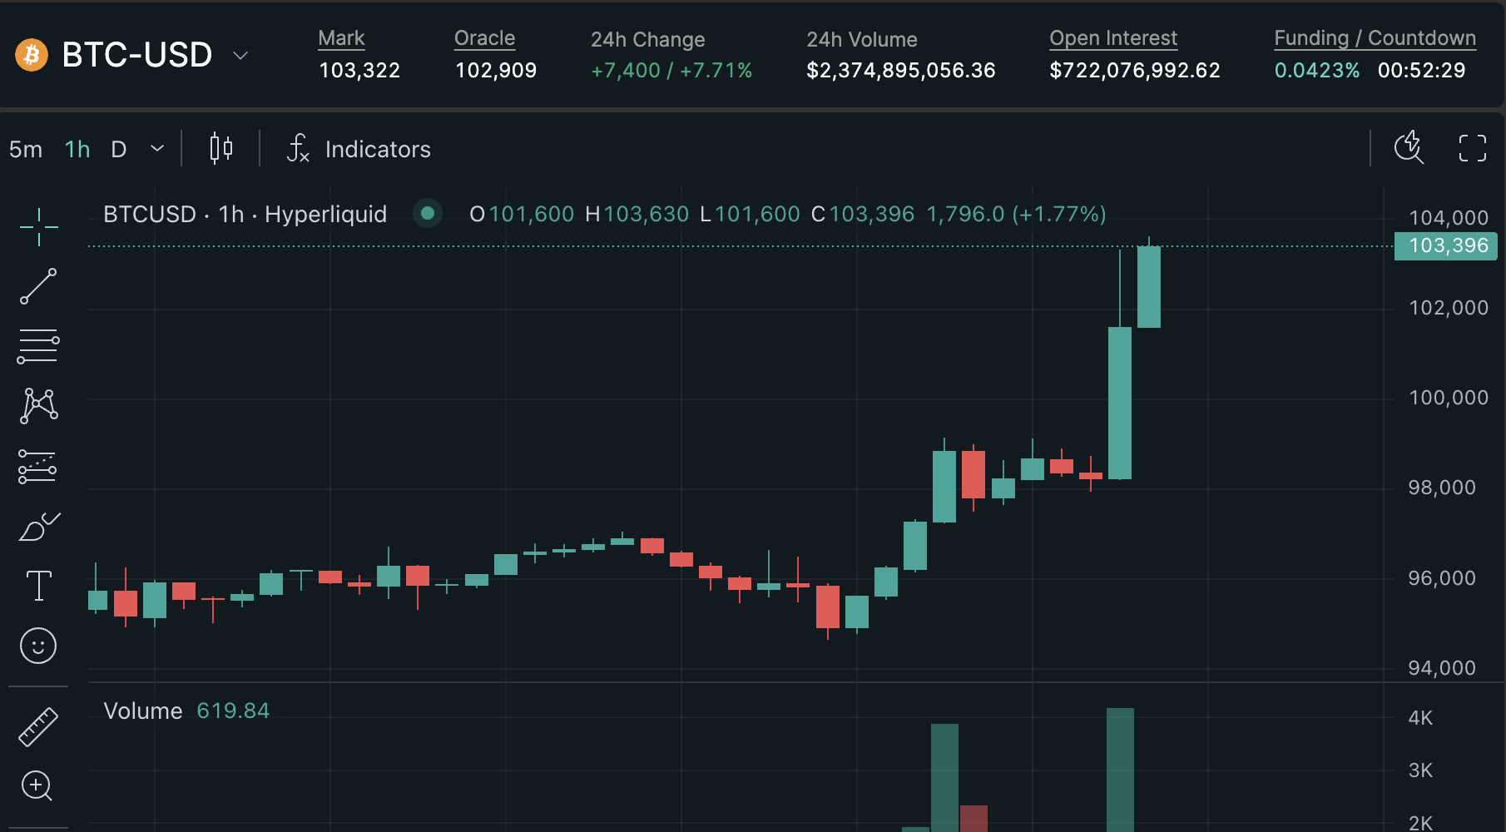The width and height of the screenshot is (1506, 832).
Task: Click the green market status dot
Action: tap(428, 214)
